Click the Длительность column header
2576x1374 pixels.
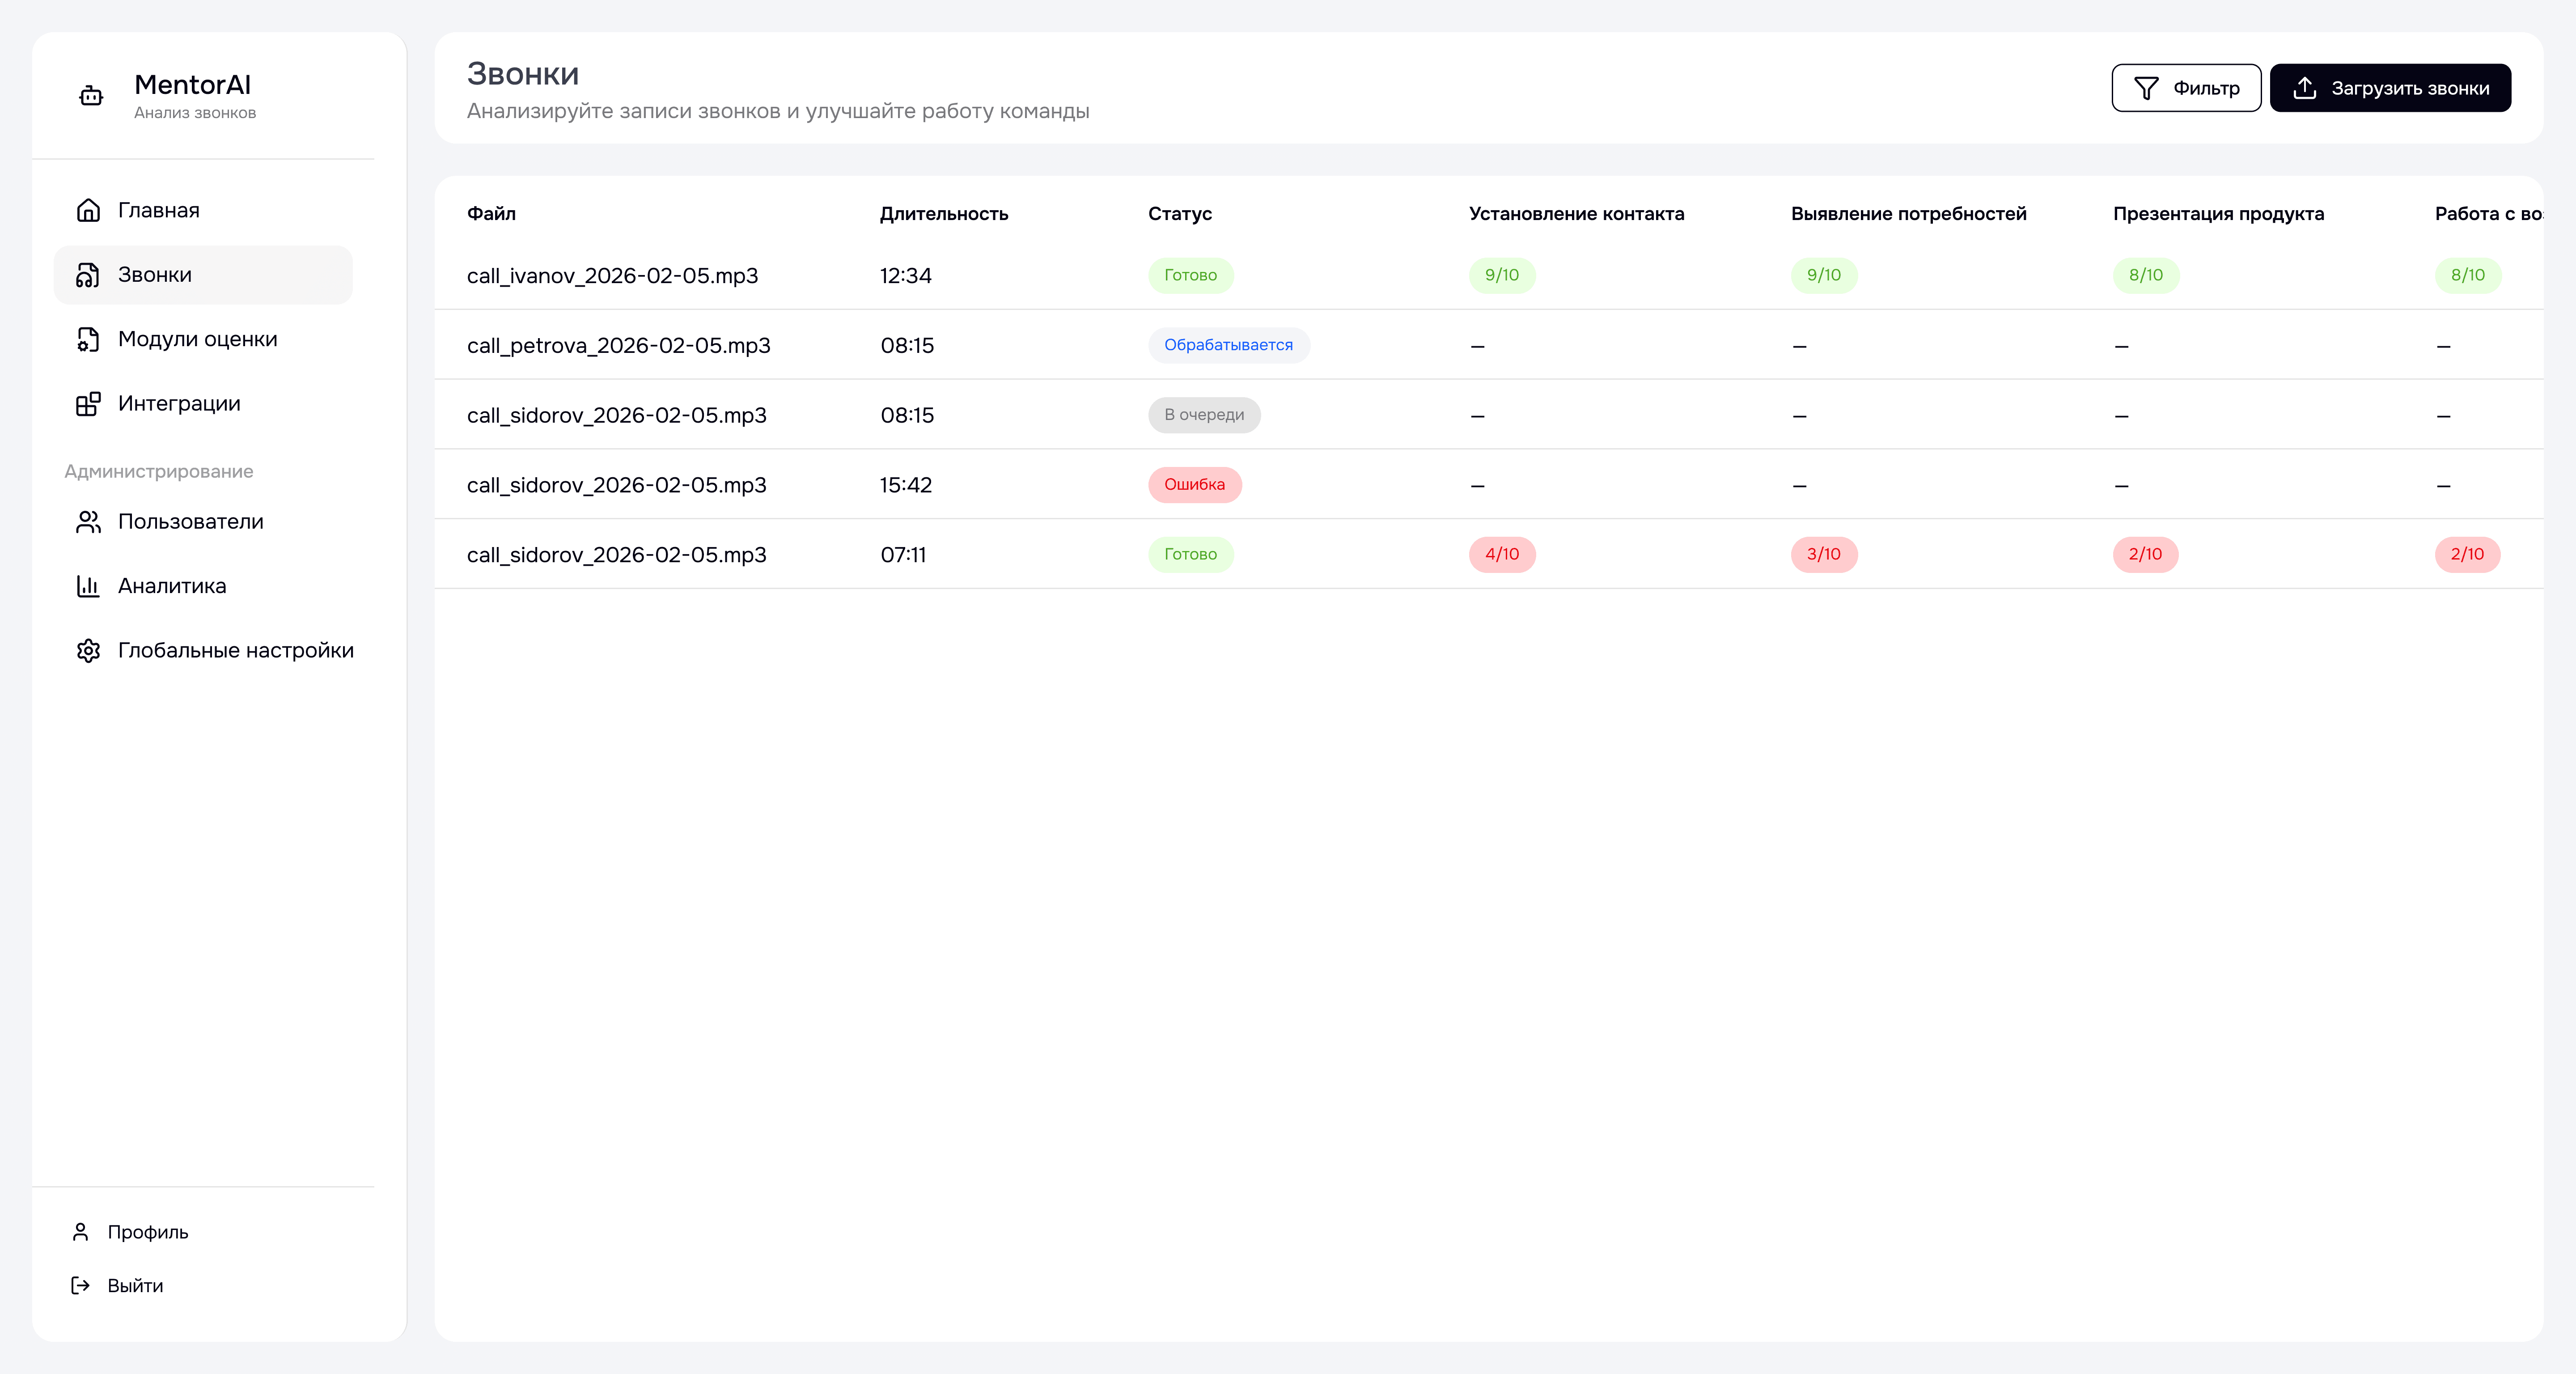(x=943, y=214)
